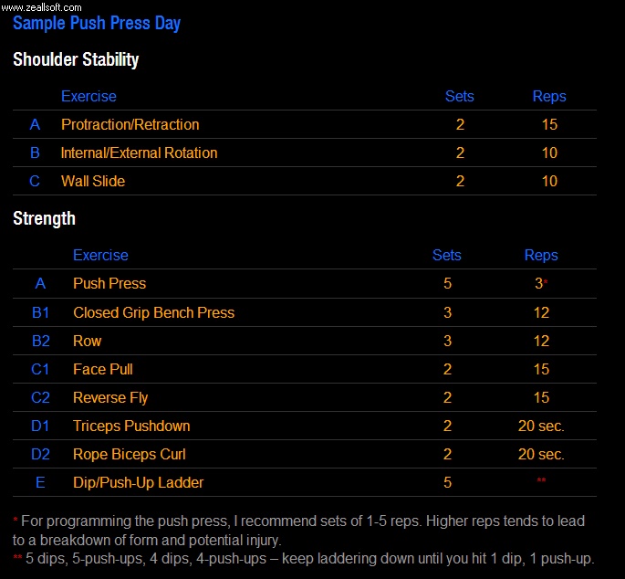
Task: Click the Row exercise in B2
Action: tap(88, 341)
